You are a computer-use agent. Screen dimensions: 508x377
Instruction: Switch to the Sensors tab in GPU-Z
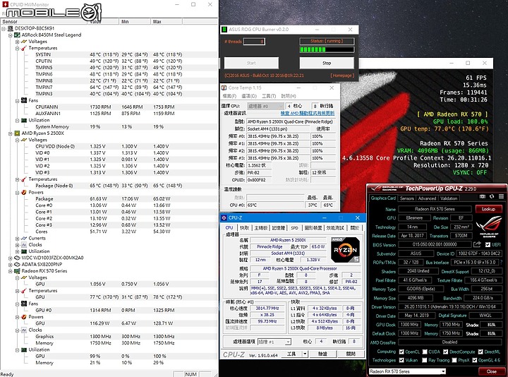click(x=406, y=198)
